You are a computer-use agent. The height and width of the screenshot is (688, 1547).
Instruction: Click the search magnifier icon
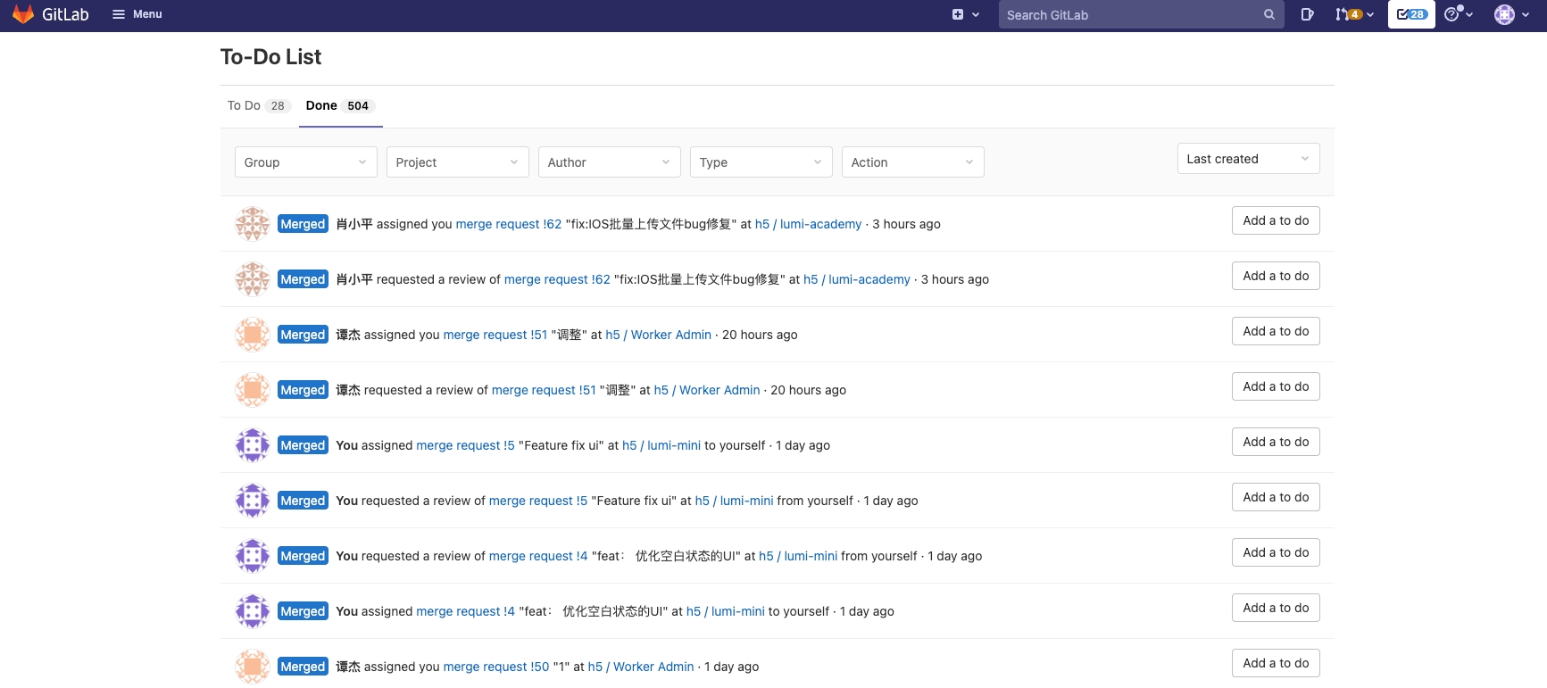1268,14
